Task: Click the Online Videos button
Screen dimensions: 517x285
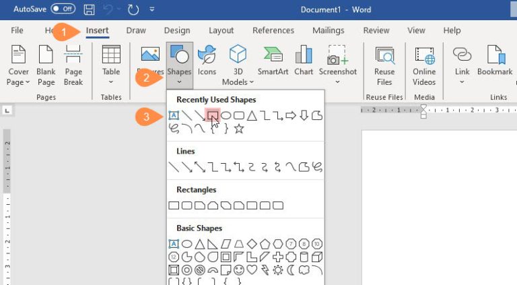Action: point(424,65)
